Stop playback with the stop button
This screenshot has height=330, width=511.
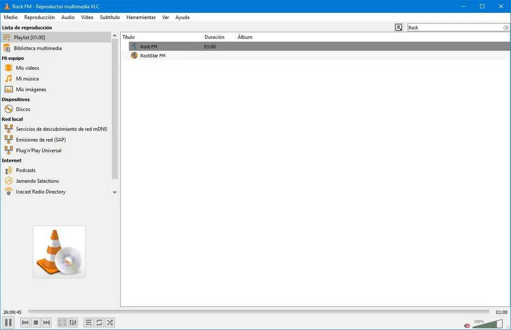[36, 322]
